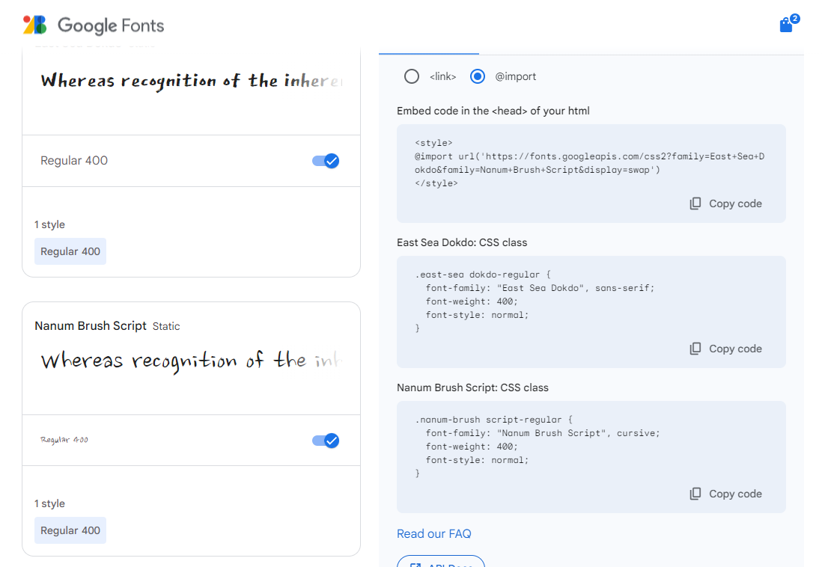
Task: Click '1 style' label in Nanum Brush Script card
Action: pyautogui.click(x=50, y=503)
